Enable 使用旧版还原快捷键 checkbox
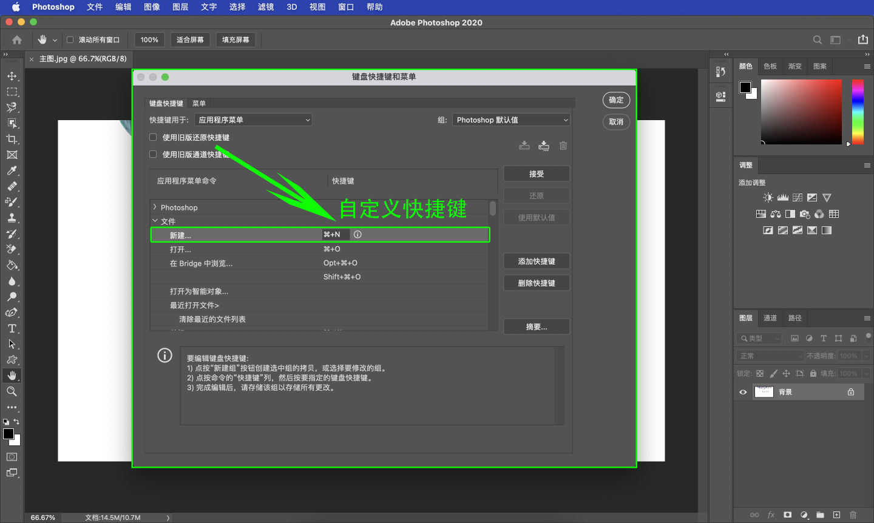 click(x=153, y=137)
